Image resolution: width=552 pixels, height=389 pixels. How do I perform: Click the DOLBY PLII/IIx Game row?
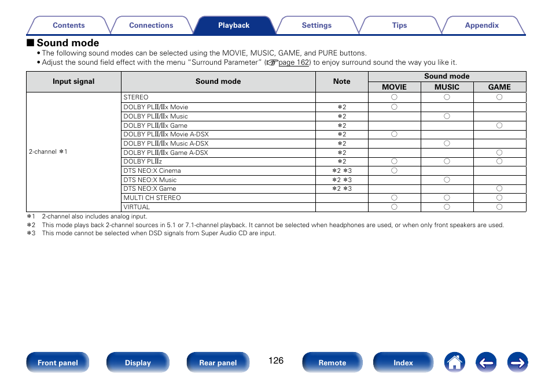point(218,125)
